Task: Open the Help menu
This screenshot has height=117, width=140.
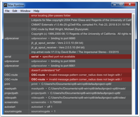Action: 36,11
